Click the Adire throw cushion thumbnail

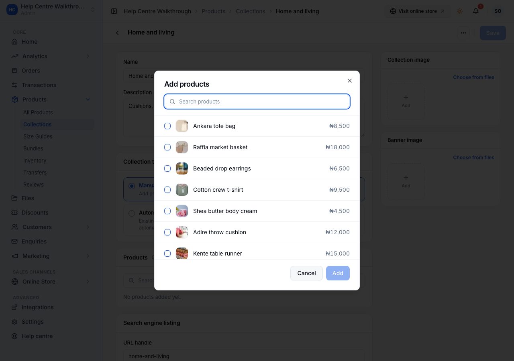pyautogui.click(x=182, y=232)
